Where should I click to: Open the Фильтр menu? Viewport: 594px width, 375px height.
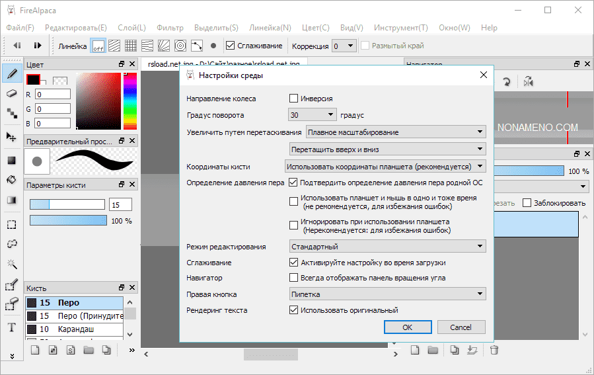[170, 28]
